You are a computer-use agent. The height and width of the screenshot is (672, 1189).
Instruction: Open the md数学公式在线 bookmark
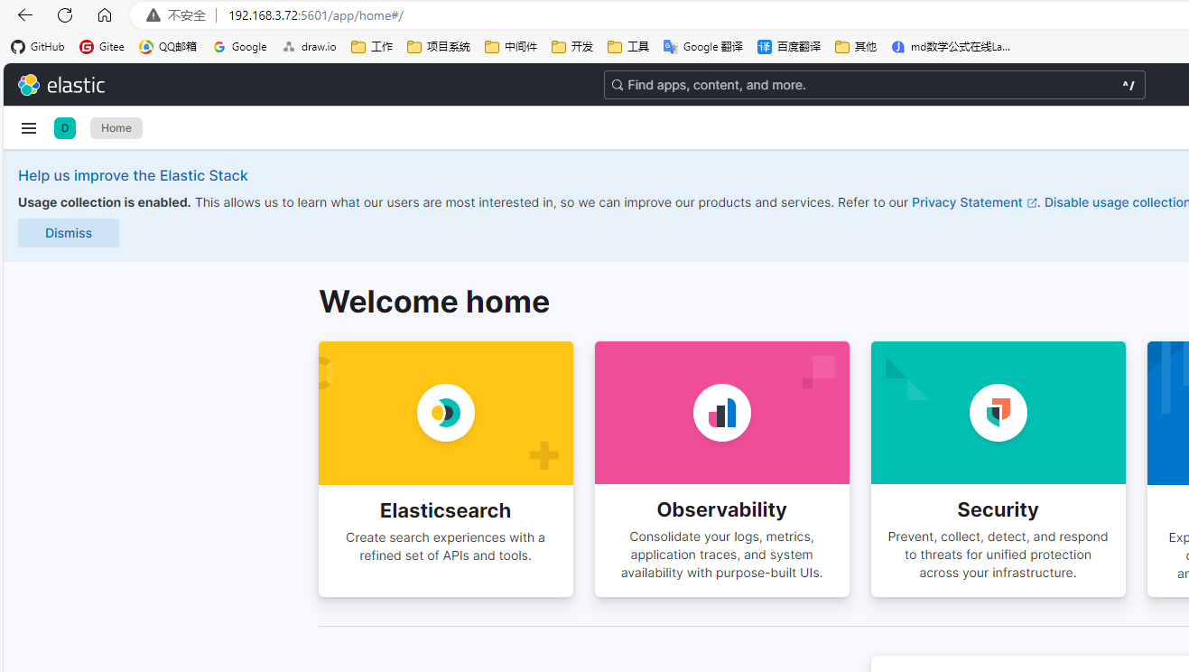(951, 47)
